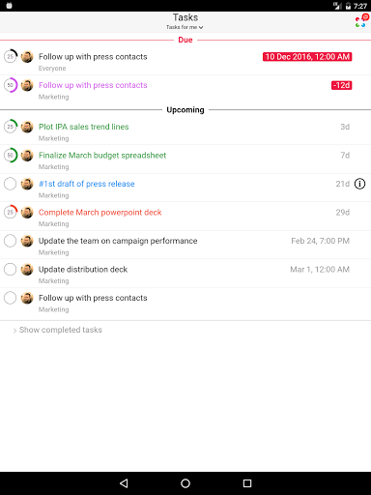Open the recent apps square icon
Image resolution: width=371 pixels, height=495 pixels.
click(x=247, y=483)
